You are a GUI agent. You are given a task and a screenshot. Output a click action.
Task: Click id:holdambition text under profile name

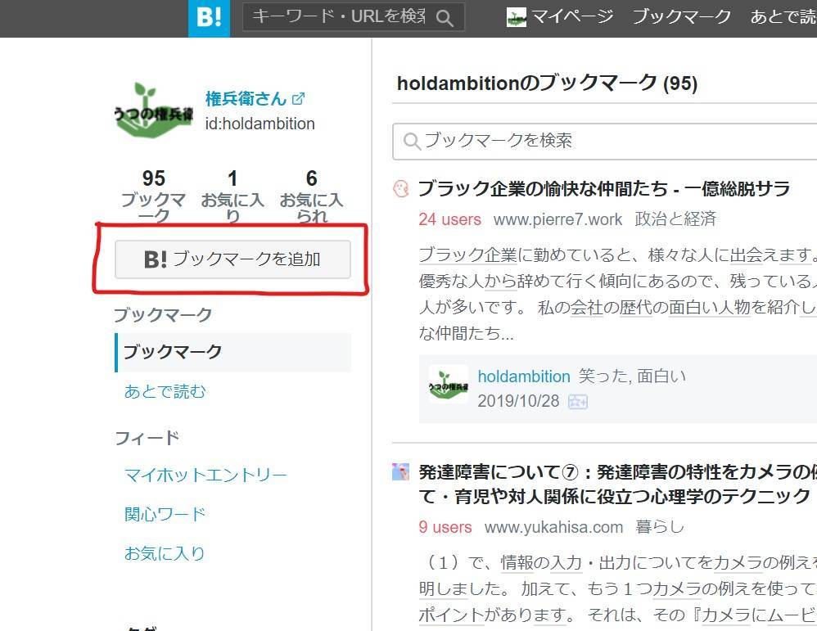(x=260, y=124)
